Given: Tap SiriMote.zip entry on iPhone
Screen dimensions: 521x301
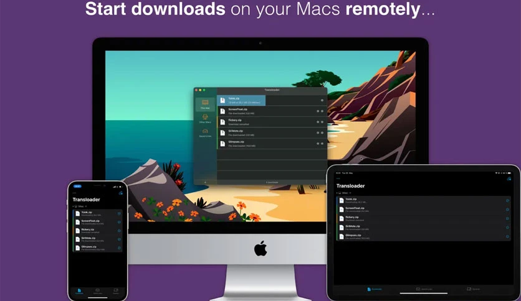Looking at the screenshot, I should (x=97, y=239).
